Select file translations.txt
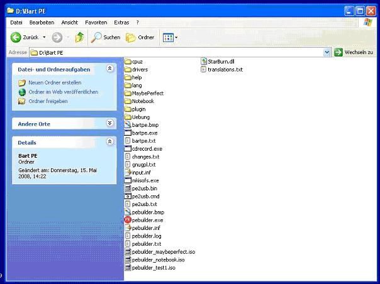The image size is (380, 284). pos(225,70)
